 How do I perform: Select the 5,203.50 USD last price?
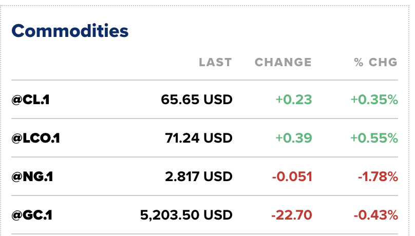tap(186, 215)
